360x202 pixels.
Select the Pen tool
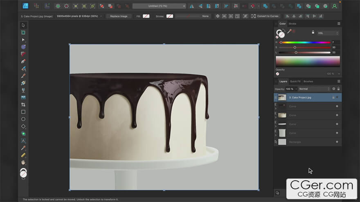[x=23, y=61]
